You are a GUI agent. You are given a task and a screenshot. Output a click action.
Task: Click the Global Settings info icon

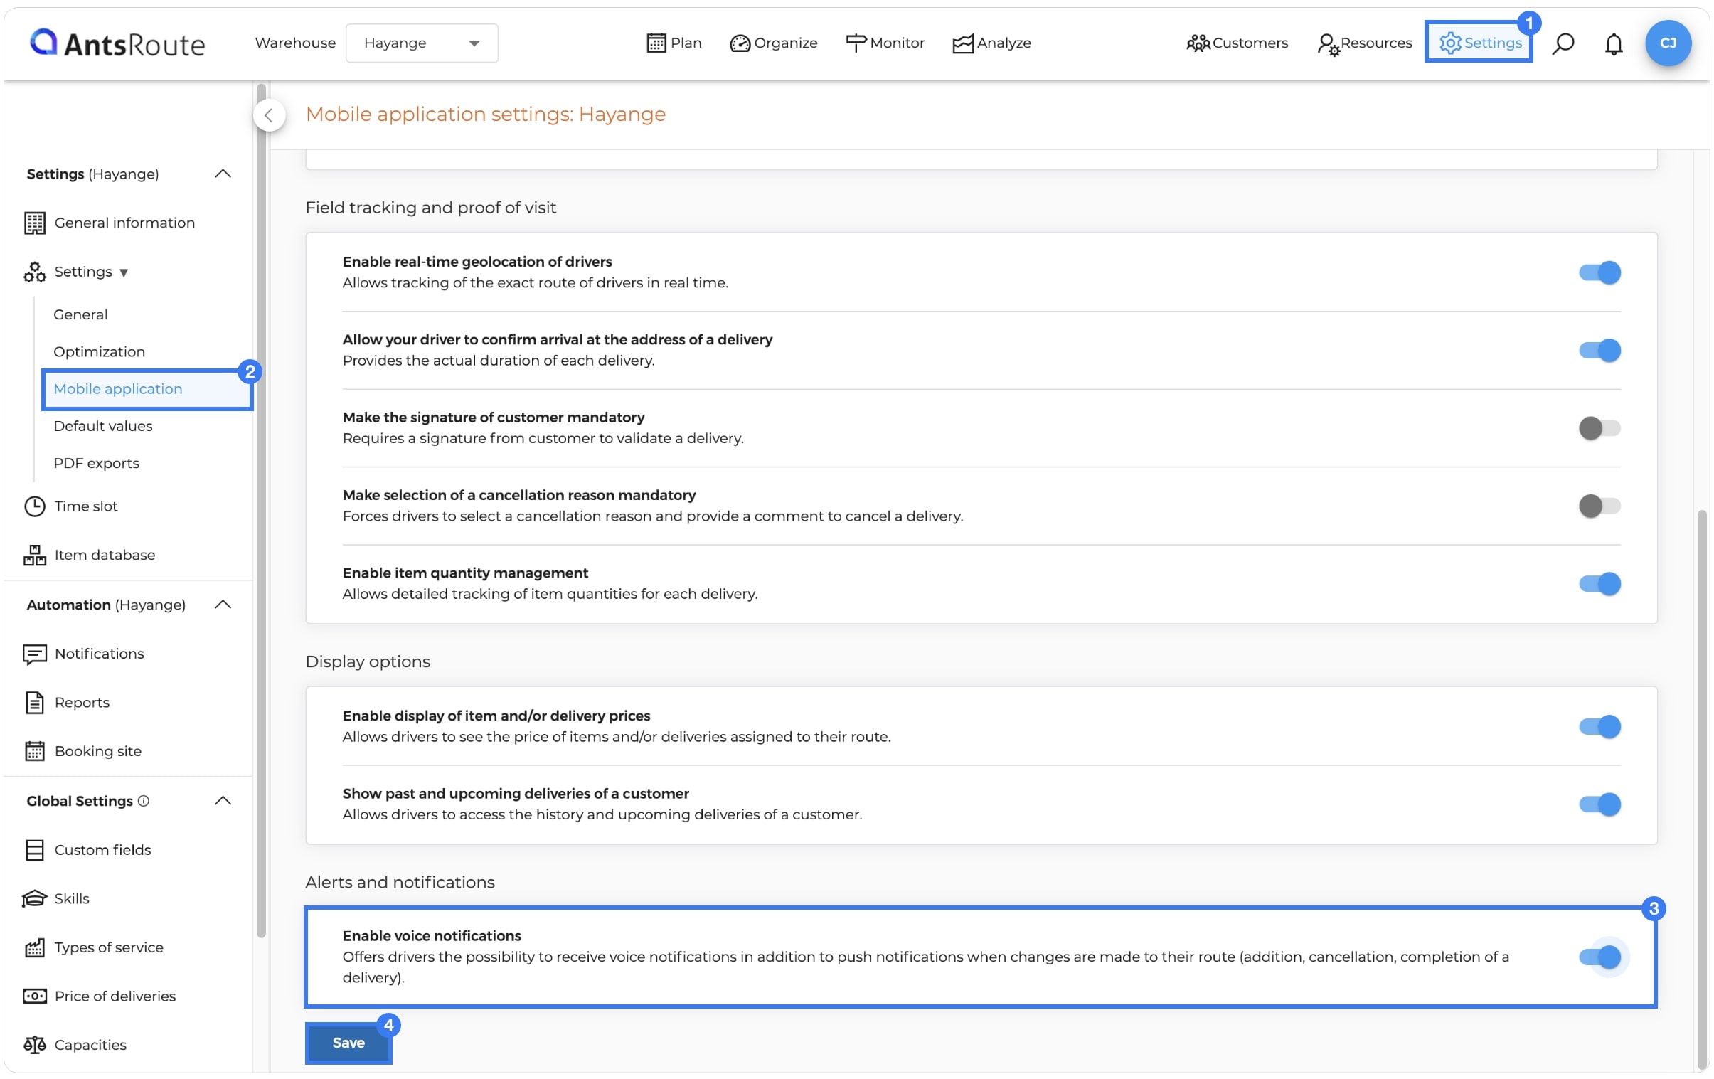click(x=143, y=801)
